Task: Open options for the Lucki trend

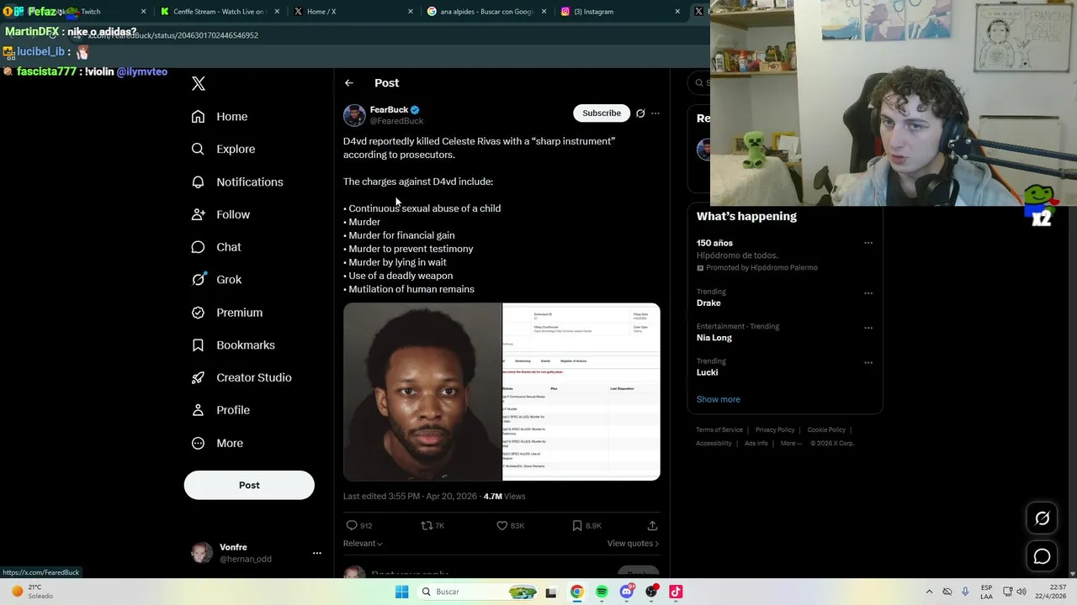Action: [868, 363]
